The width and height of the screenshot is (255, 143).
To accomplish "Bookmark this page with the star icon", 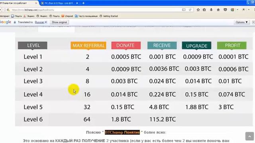I will [198, 10].
